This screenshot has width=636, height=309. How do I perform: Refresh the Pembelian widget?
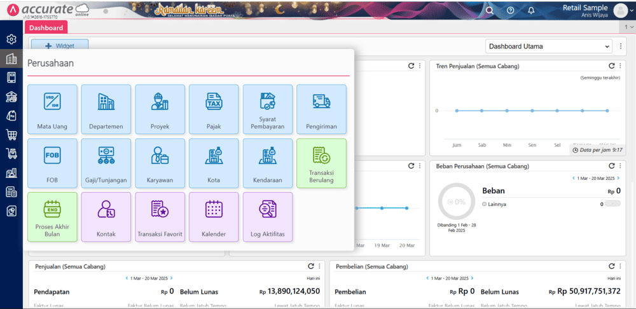tap(612, 266)
